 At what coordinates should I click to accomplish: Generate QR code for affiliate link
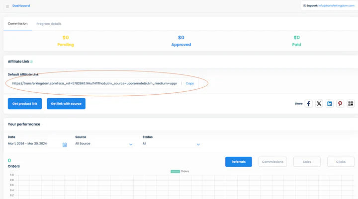tap(351, 103)
